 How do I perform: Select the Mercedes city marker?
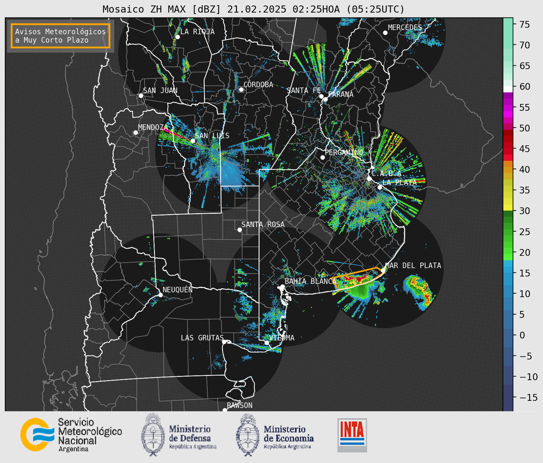385,33
